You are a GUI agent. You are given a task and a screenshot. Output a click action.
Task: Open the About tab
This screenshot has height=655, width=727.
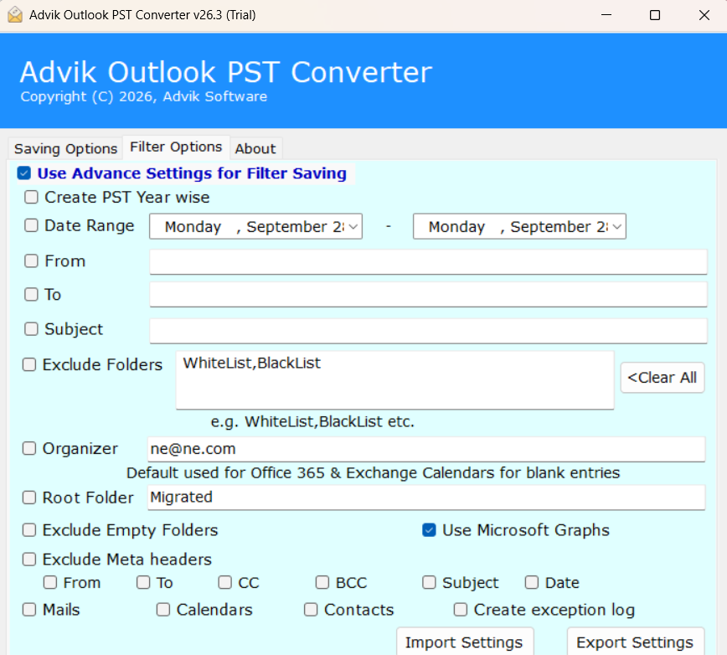pyautogui.click(x=255, y=149)
